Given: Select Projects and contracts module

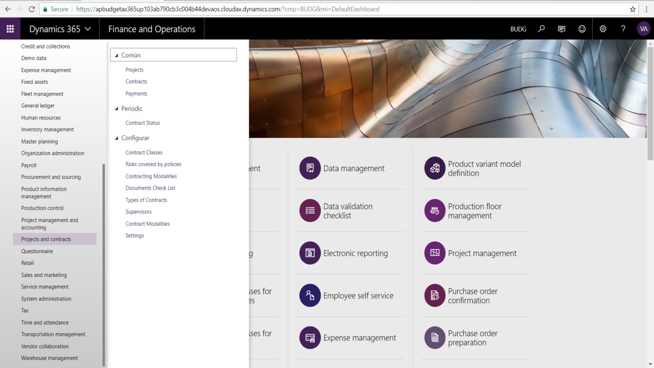Looking at the screenshot, I should click(55, 239).
